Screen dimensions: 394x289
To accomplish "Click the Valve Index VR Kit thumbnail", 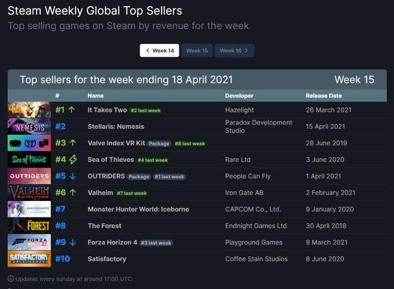I will [x=29, y=143].
